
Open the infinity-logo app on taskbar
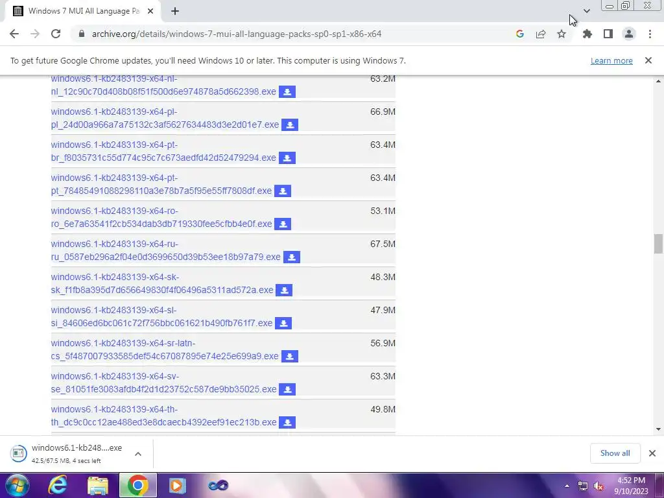218,485
